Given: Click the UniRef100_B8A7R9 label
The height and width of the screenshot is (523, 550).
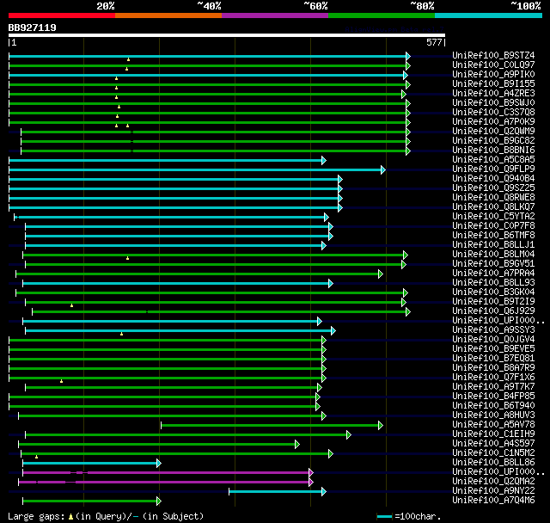Looking at the screenshot, I should click(493, 368).
